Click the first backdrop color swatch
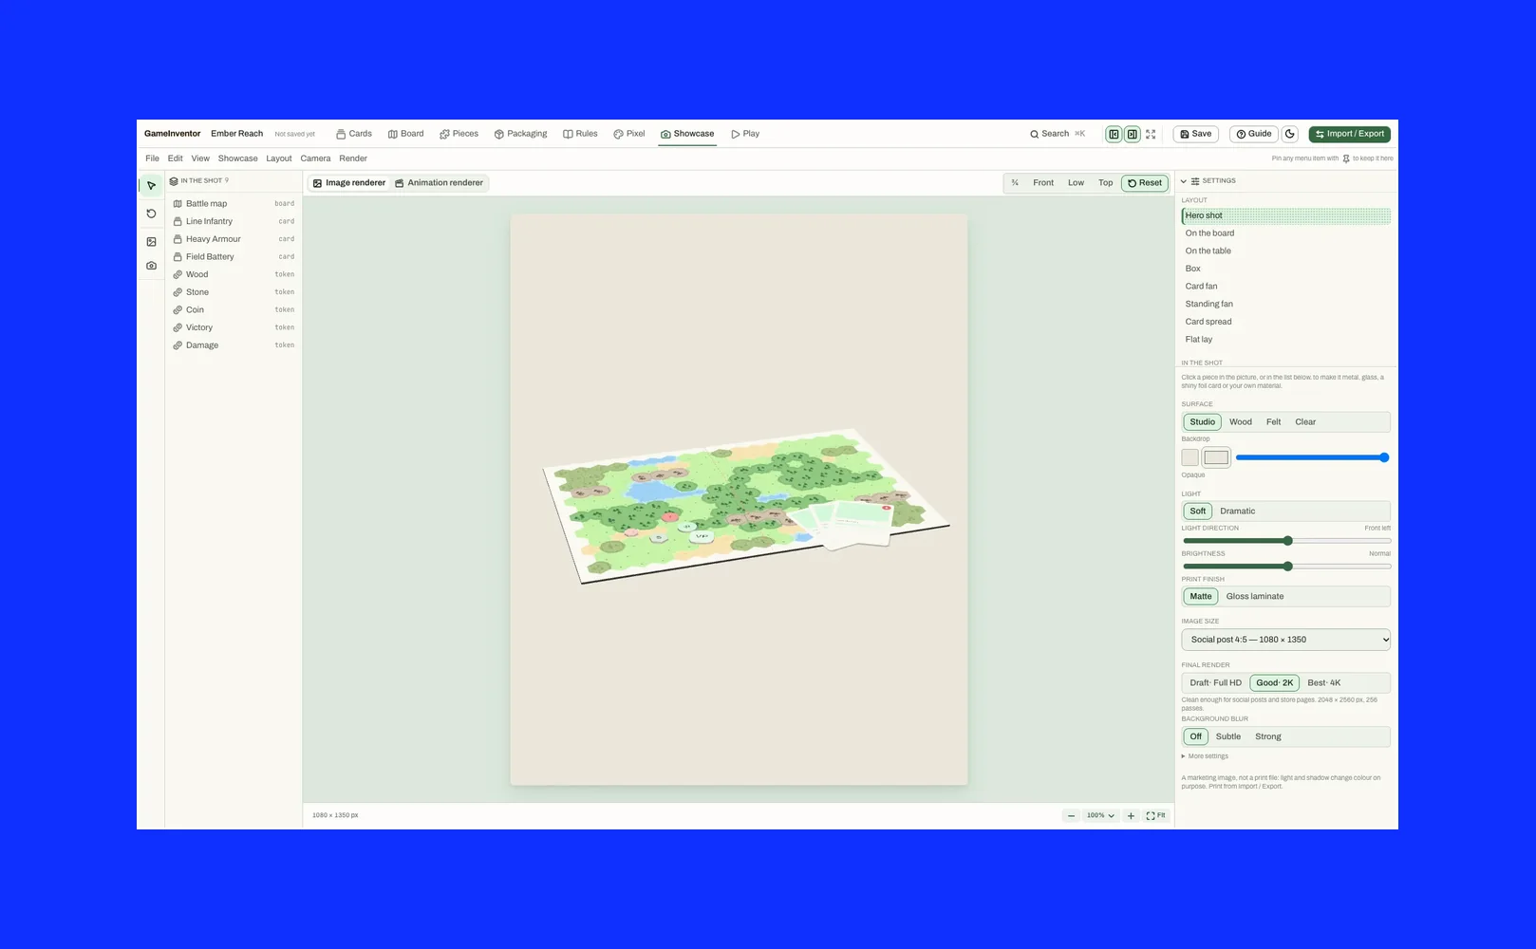This screenshot has width=1536, height=949. click(1190, 457)
